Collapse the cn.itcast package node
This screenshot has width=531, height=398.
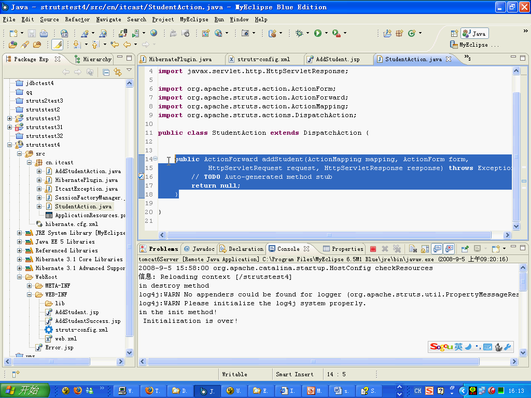(x=30, y=162)
